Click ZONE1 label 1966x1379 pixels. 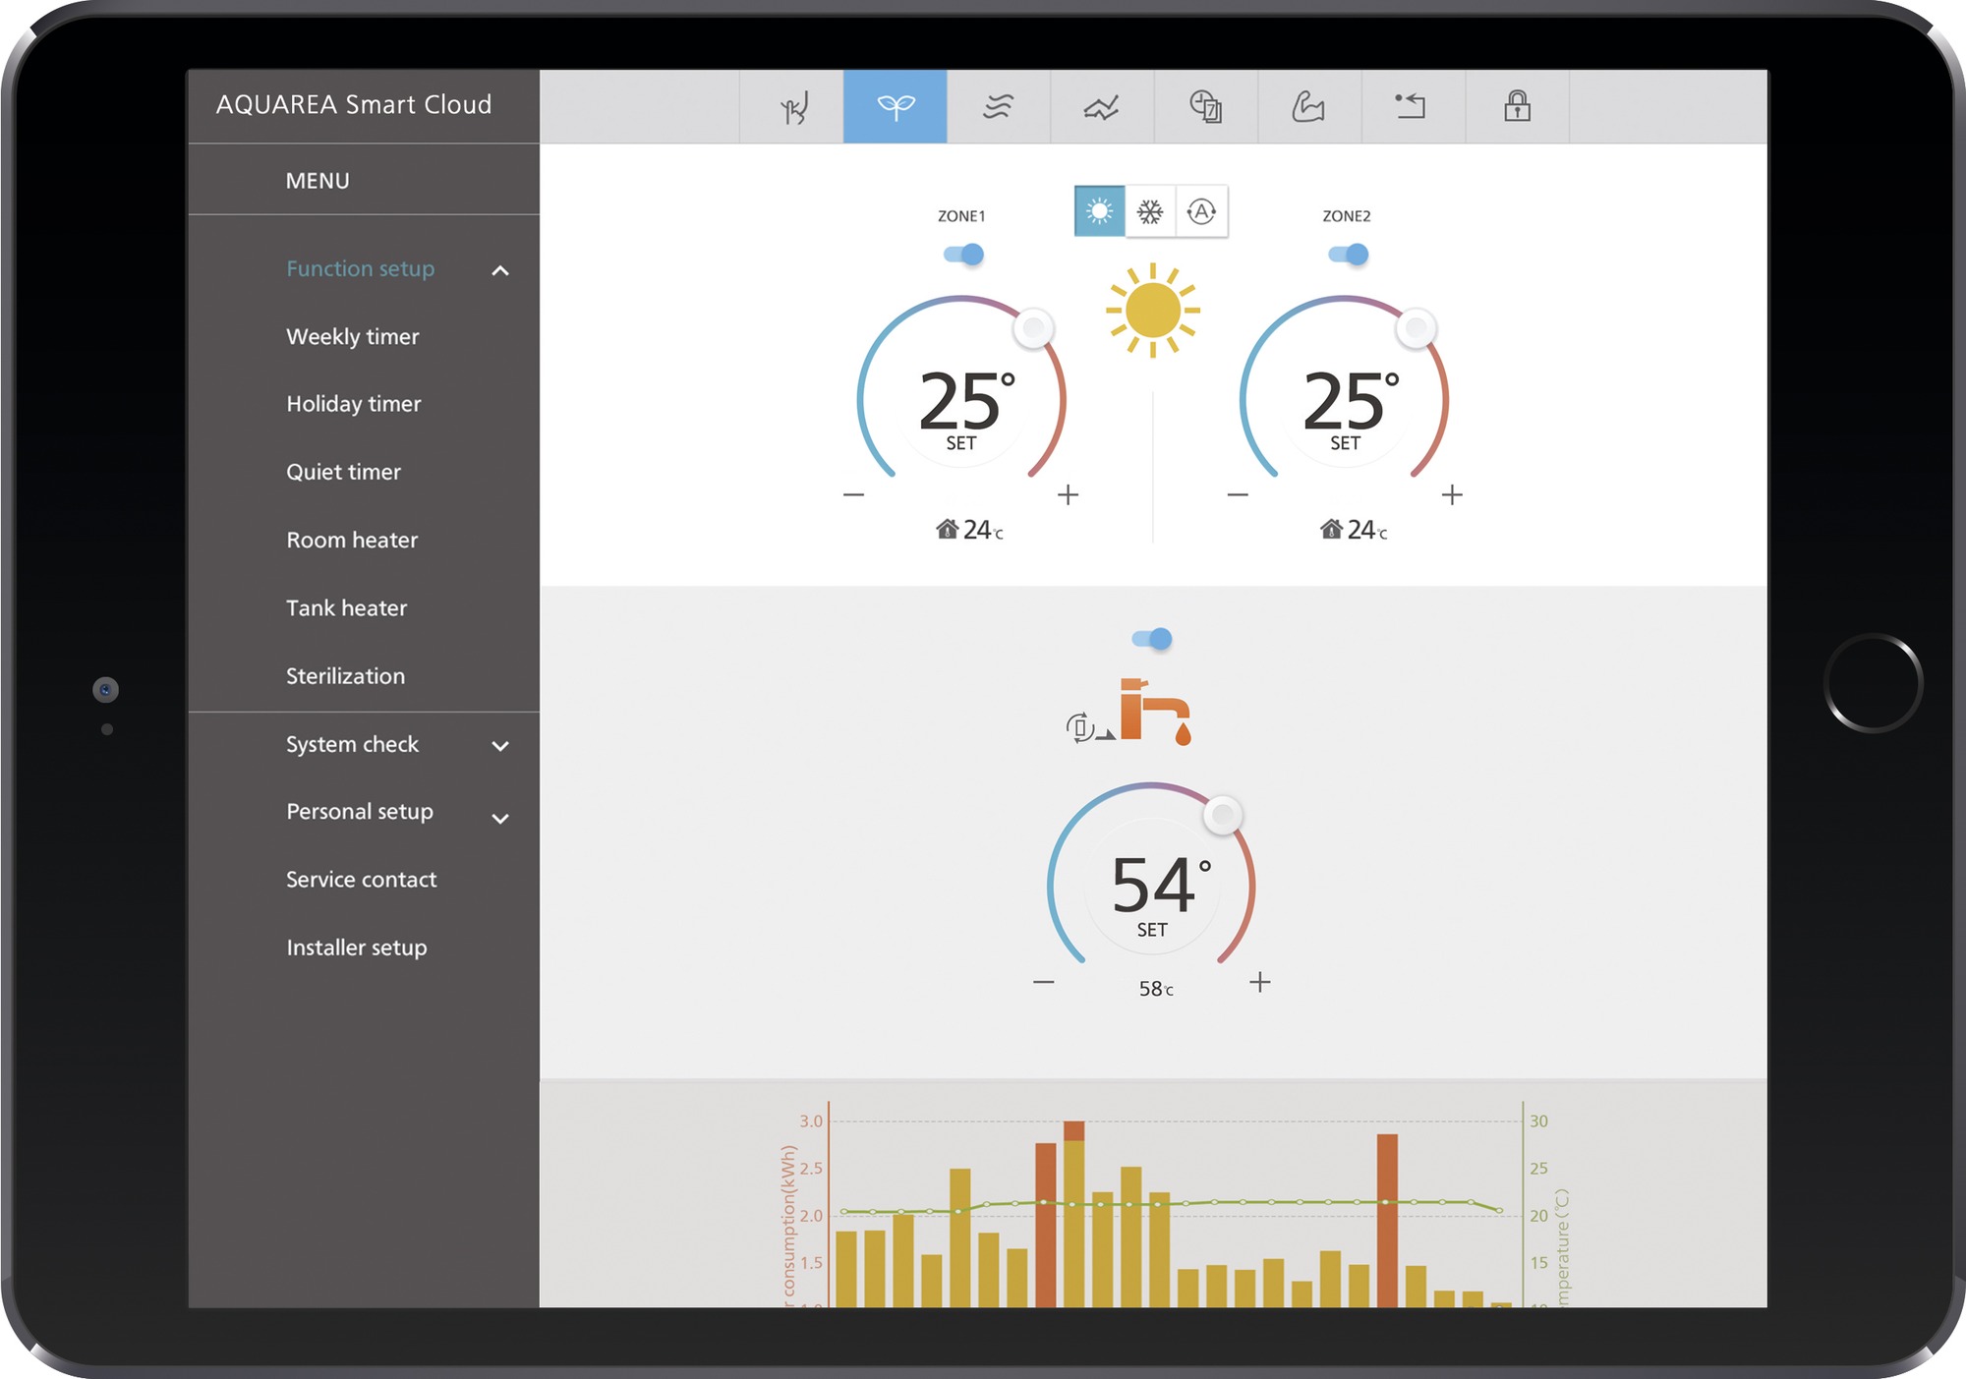[x=961, y=216]
